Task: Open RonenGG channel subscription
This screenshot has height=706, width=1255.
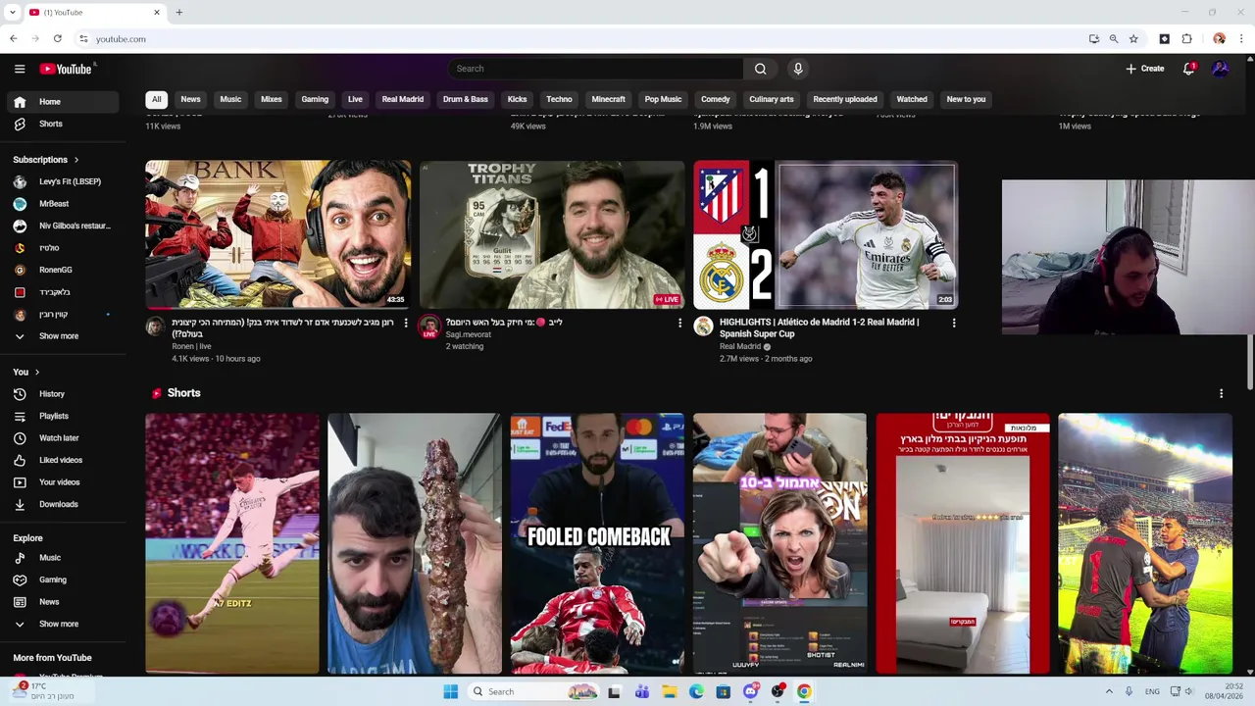Action: (63, 270)
